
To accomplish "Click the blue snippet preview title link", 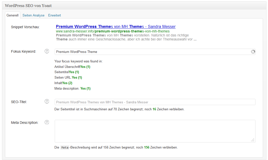I will 116,26.
